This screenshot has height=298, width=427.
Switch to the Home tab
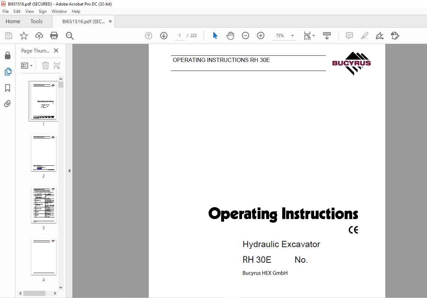pos(13,21)
